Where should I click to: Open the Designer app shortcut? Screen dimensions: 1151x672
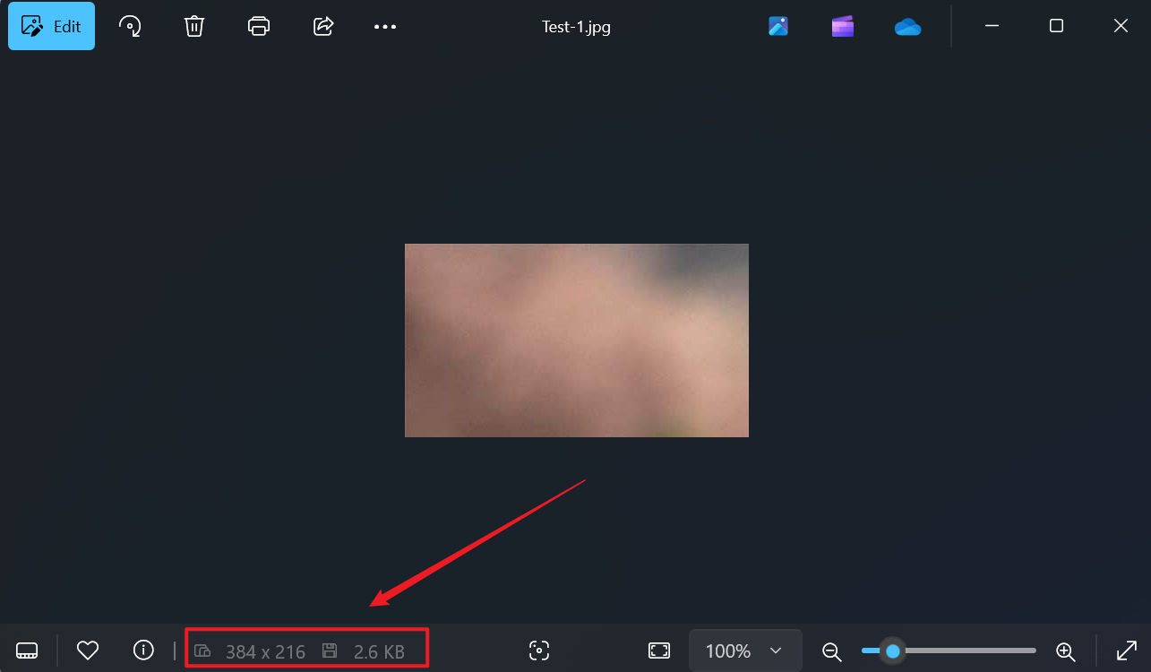[x=842, y=26]
